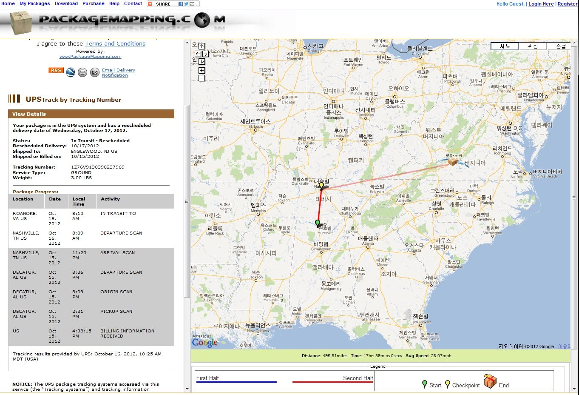Click the ORIGIN SCAN activity entry

[116, 292]
